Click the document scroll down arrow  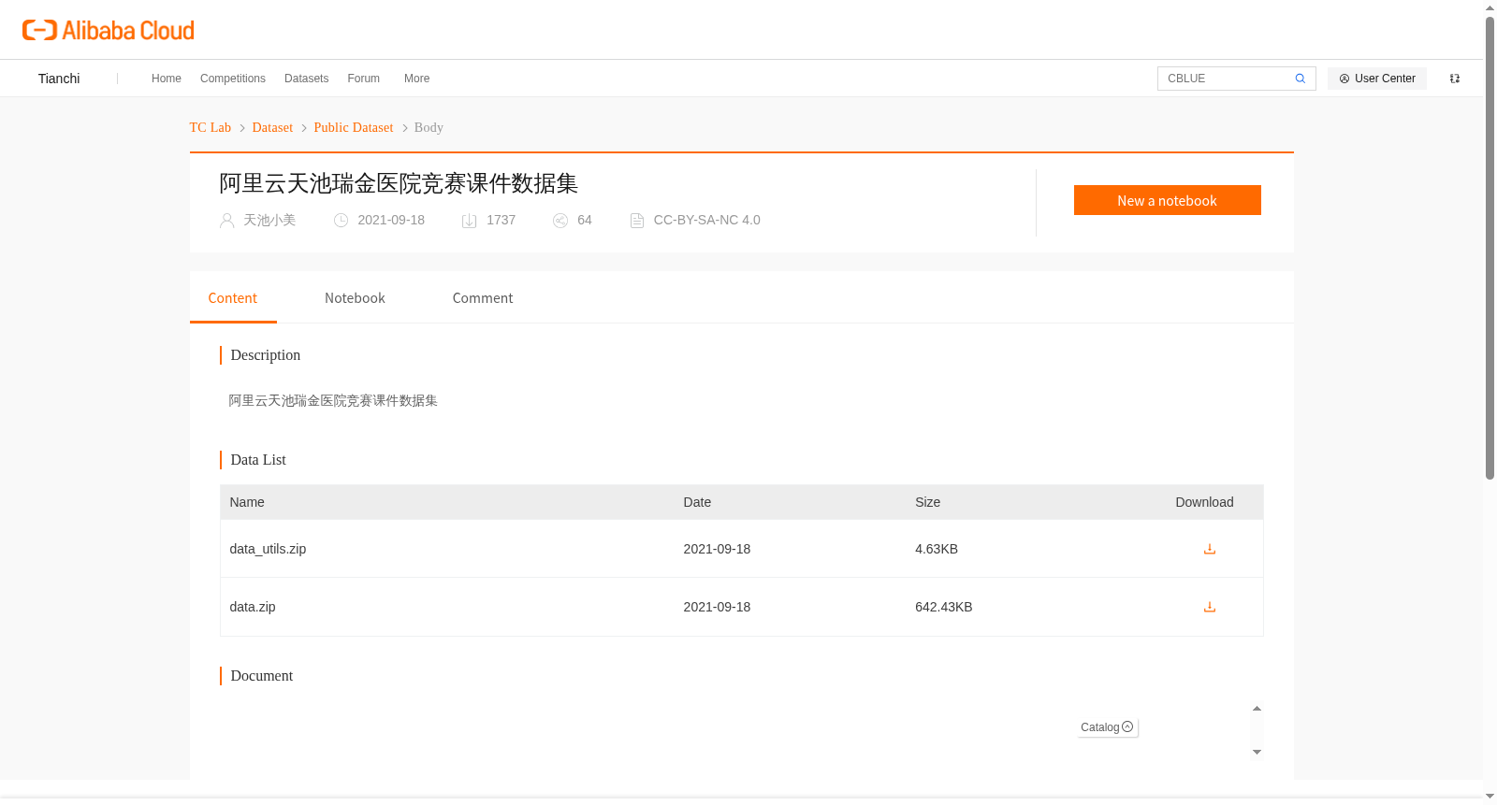pyautogui.click(x=1257, y=752)
